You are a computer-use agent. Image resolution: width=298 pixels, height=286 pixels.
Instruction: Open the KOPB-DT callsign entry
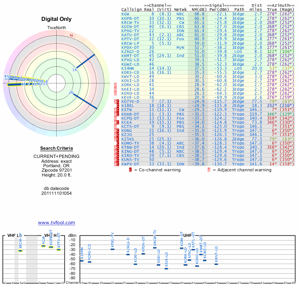(130, 18)
